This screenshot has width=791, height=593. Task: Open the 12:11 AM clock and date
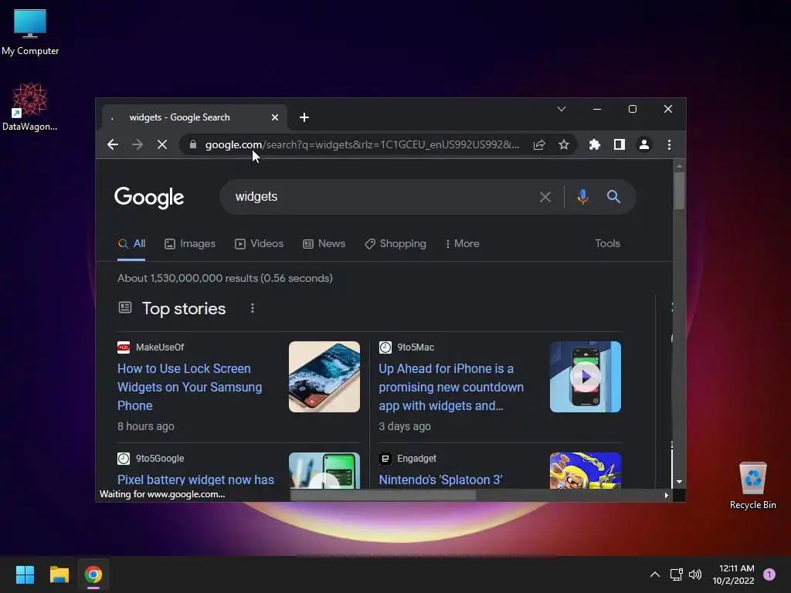pyautogui.click(x=734, y=574)
